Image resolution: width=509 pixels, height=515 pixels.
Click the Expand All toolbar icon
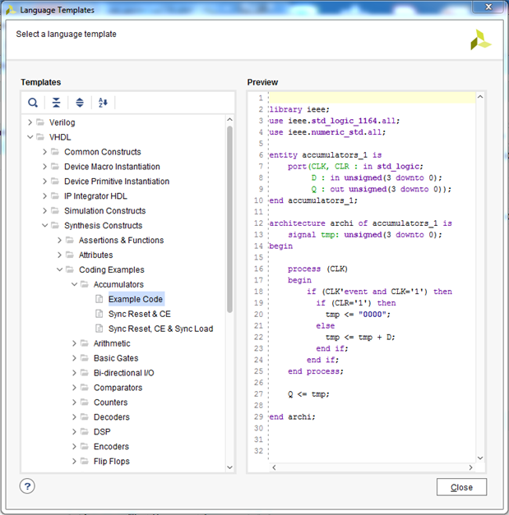coord(79,103)
